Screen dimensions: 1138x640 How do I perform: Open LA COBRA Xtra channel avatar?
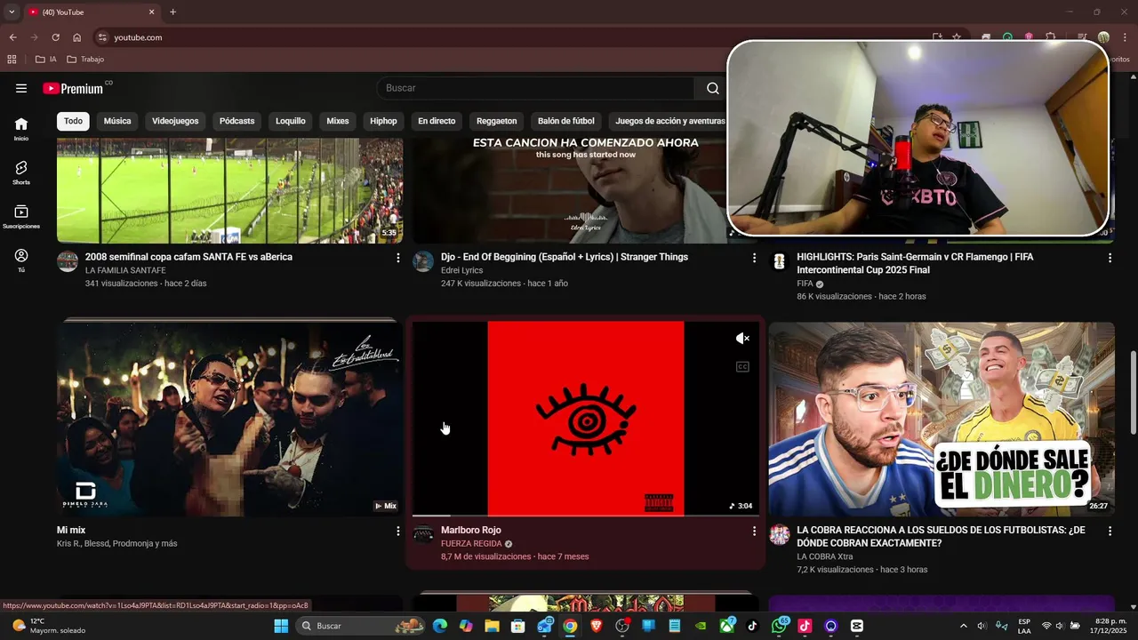pyautogui.click(x=779, y=534)
